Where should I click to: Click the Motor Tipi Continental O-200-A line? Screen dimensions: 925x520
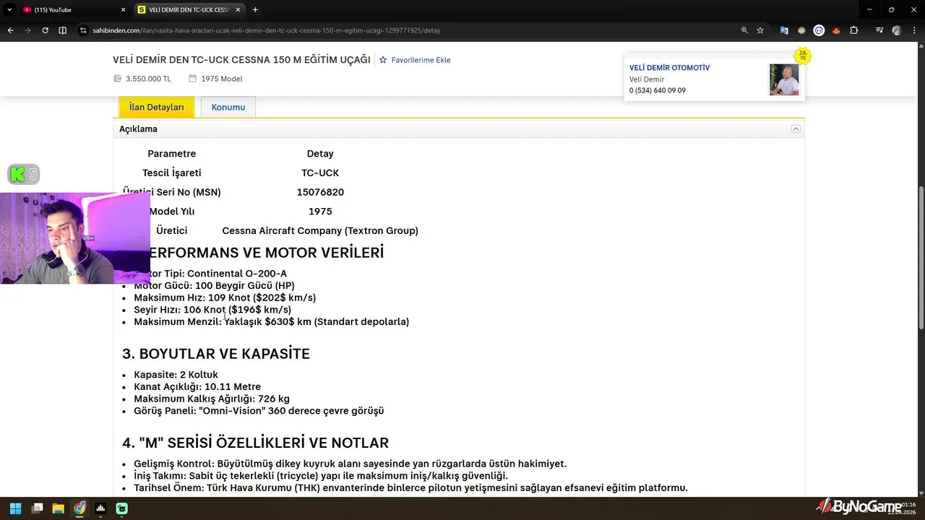tap(210, 274)
